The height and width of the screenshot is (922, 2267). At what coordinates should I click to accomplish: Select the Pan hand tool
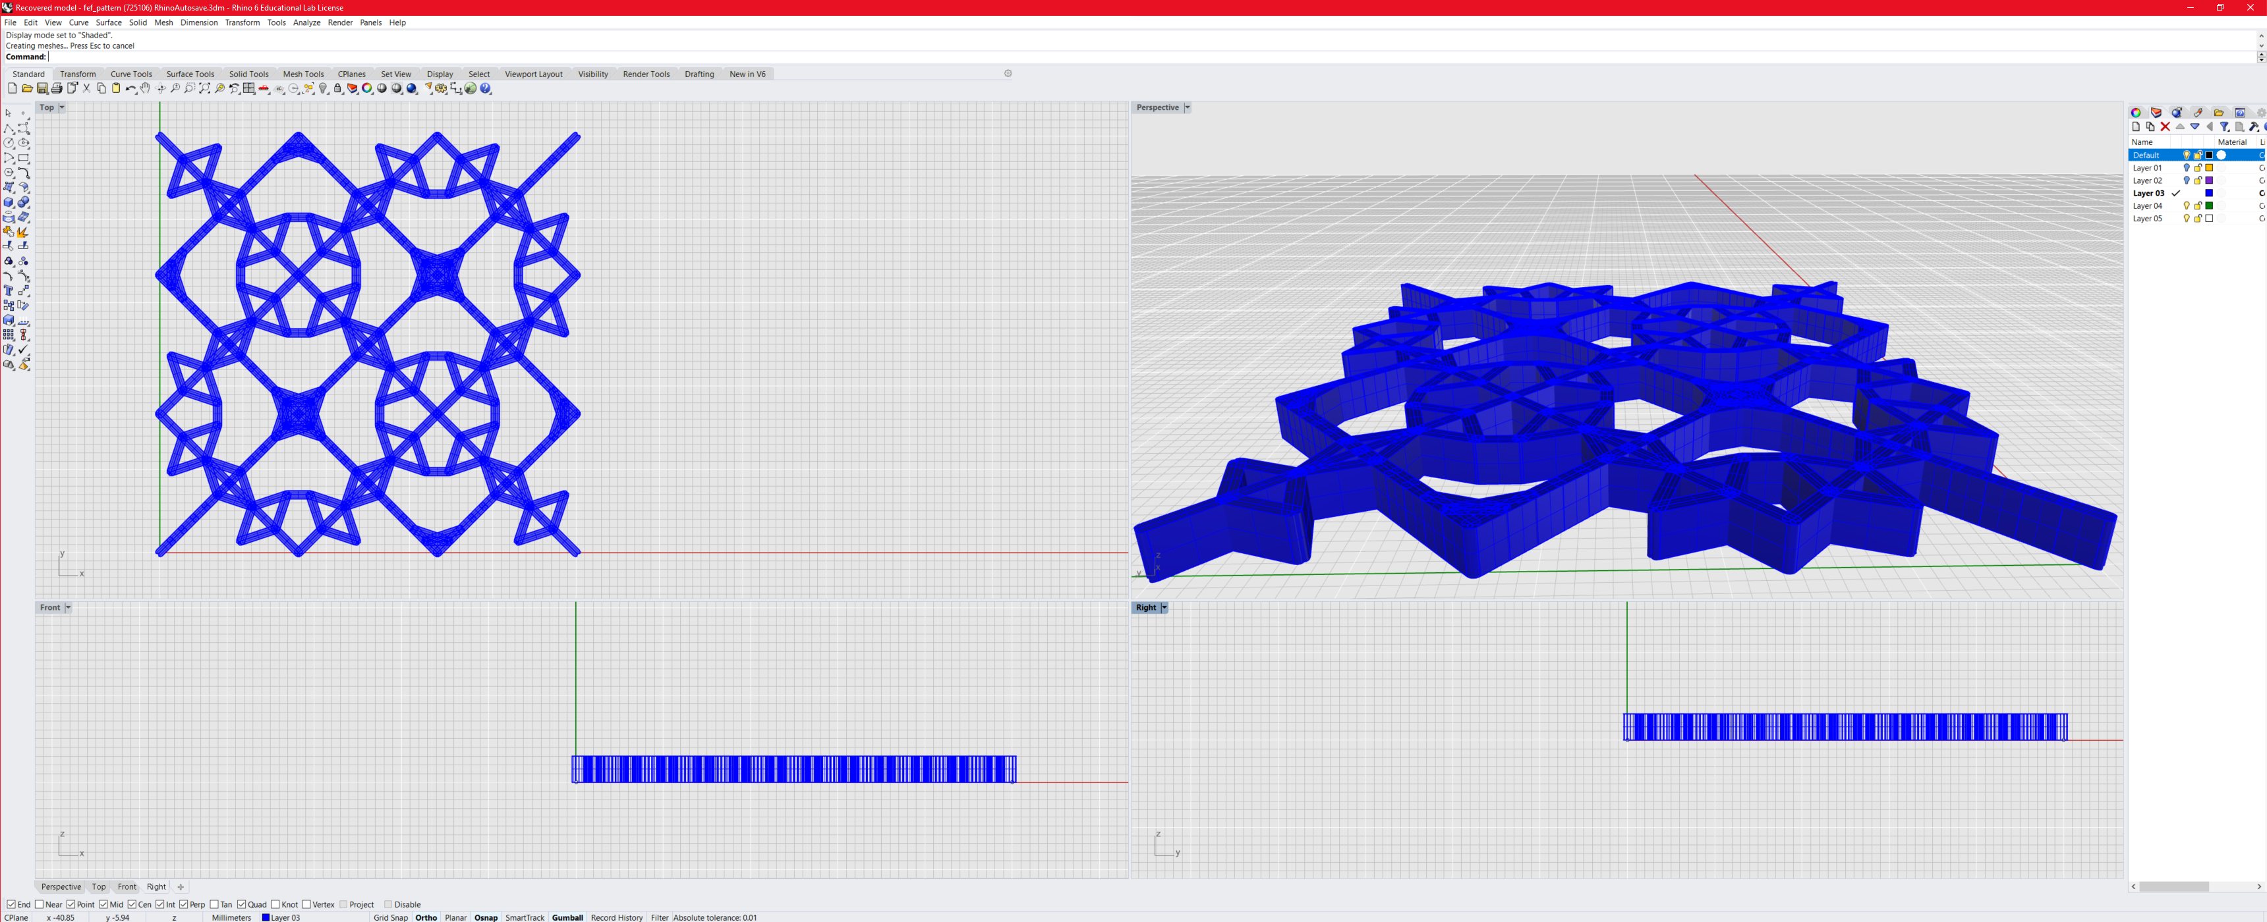click(x=145, y=89)
